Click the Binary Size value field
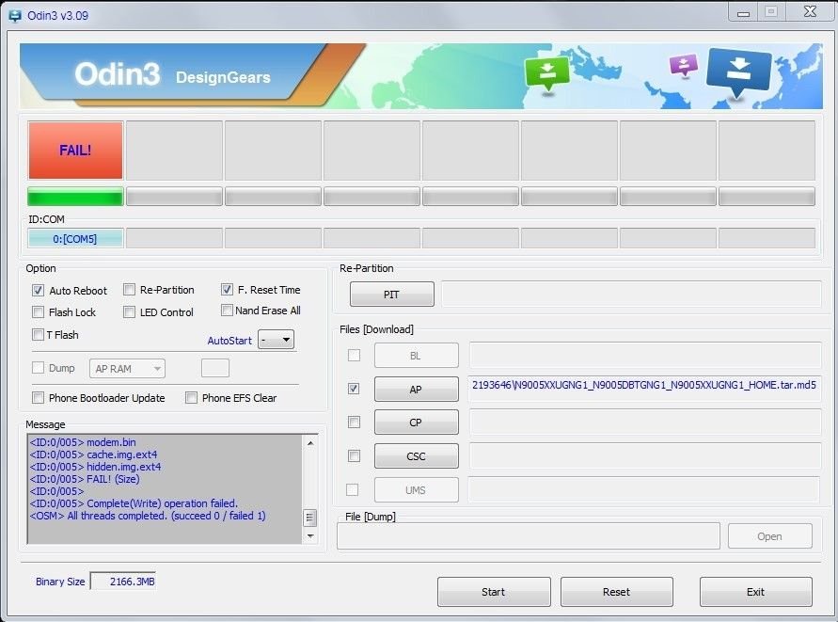 [123, 582]
